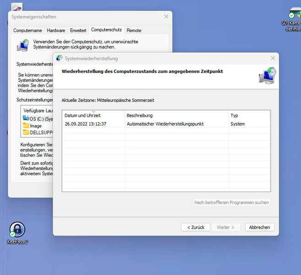This screenshot has width=301, height=275.
Task: Sort by the Typ column header
Action: 249,115
